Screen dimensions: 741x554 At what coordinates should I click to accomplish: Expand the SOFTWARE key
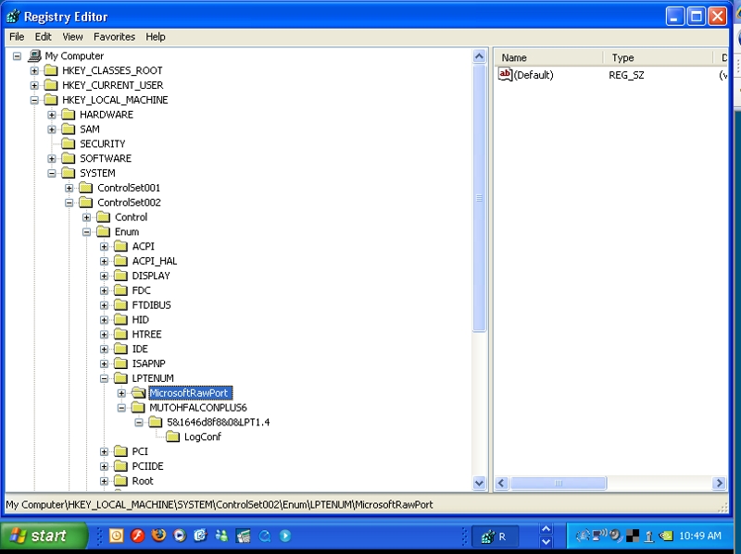52,158
